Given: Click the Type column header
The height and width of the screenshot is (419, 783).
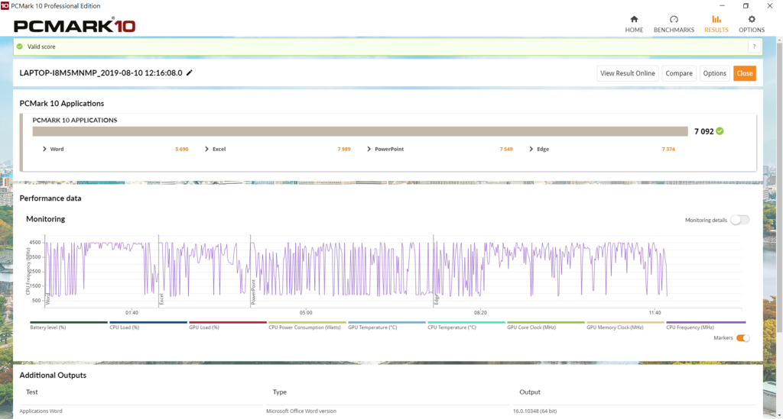Looking at the screenshot, I should click(280, 392).
